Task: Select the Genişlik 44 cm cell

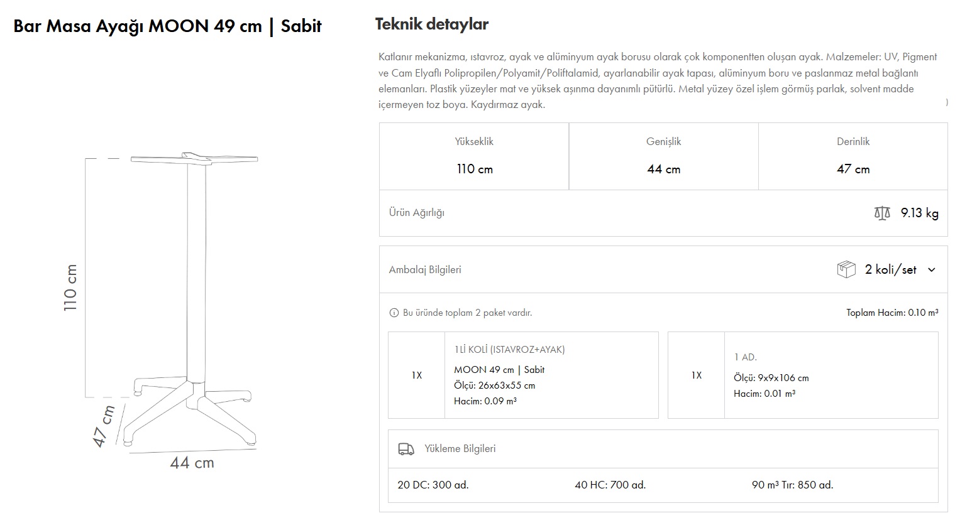Action: pyautogui.click(x=663, y=156)
